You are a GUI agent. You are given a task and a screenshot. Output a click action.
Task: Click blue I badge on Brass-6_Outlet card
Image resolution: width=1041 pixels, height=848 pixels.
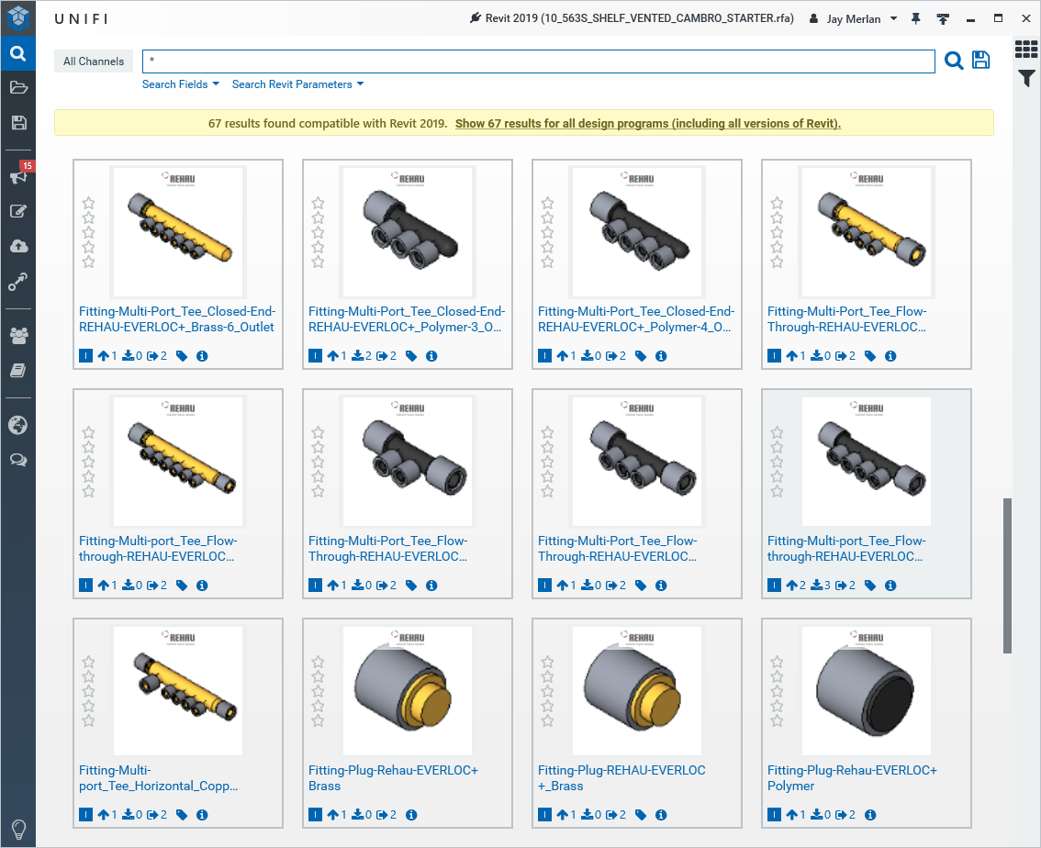click(x=85, y=356)
